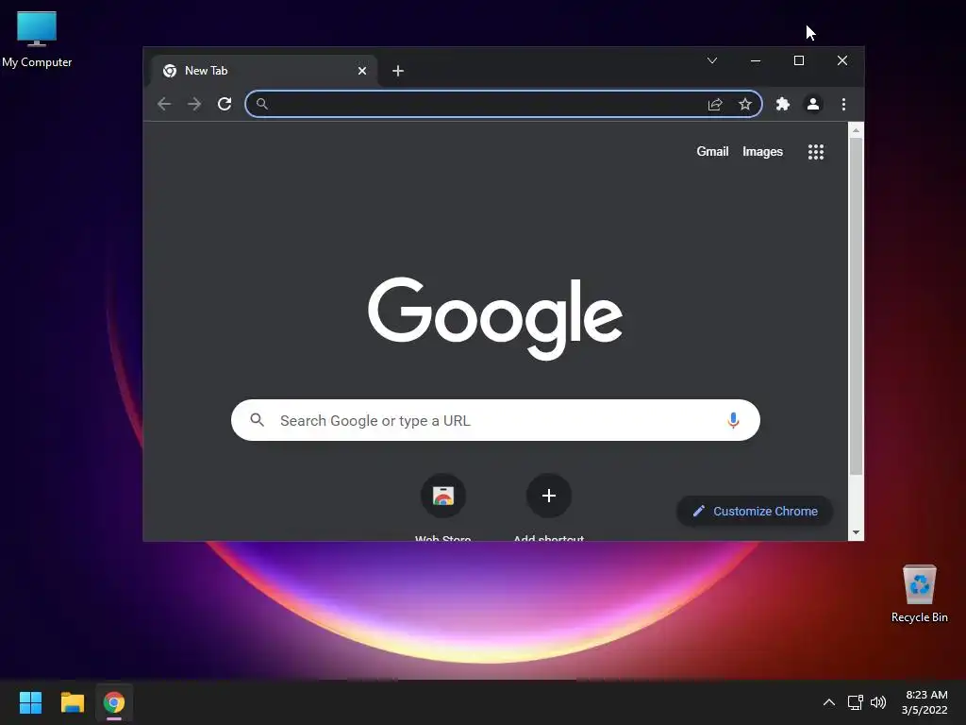This screenshot has width=966, height=725.
Task: Bookmark this tab with the star
Action: pyautogui.click(x=745, y=104)
